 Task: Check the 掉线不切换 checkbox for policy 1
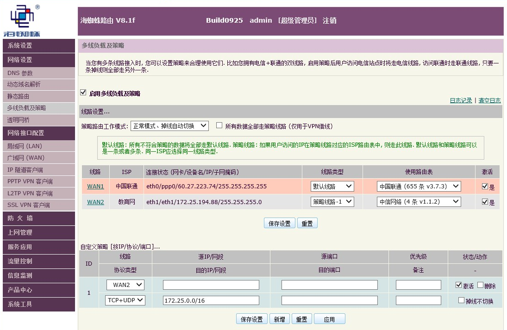(x=461, y=300)
